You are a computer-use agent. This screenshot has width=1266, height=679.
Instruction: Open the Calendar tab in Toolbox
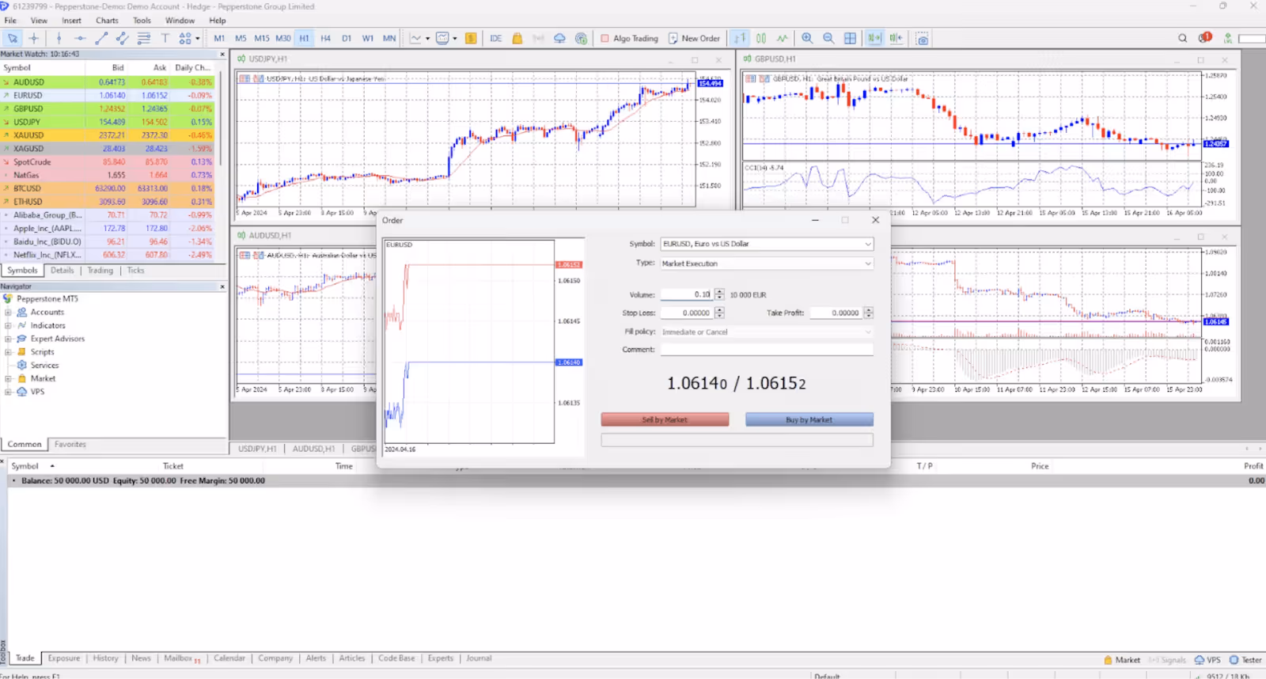click(x=229, y=658)
